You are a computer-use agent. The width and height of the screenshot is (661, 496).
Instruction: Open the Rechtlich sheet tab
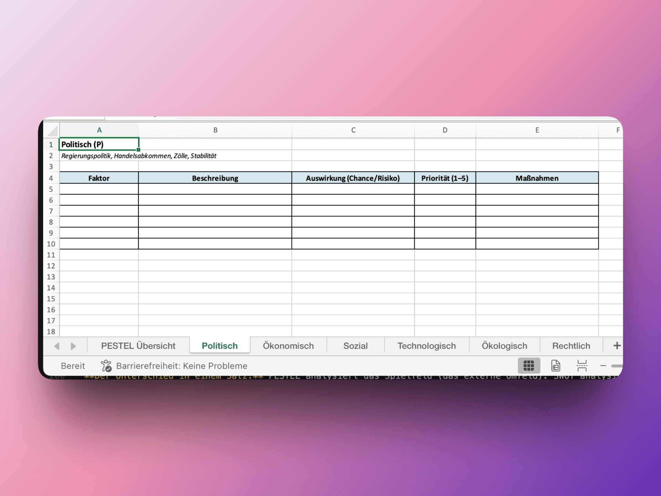pos(571,346)
